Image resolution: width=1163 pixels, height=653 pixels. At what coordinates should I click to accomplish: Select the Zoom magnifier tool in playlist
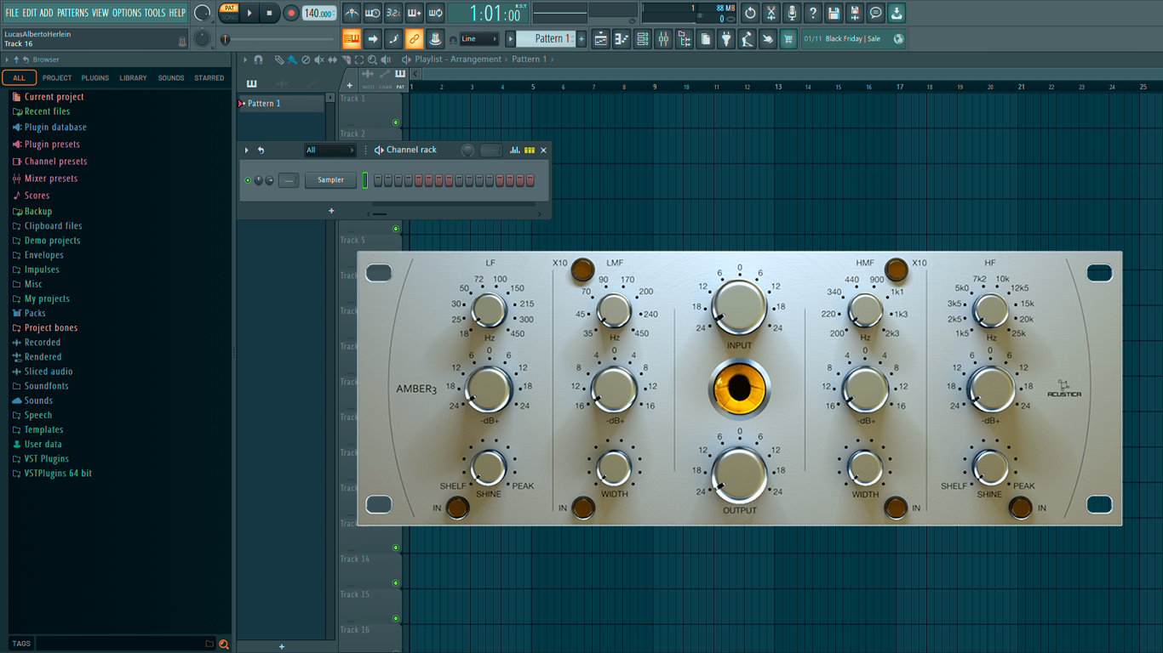(372, 60)
